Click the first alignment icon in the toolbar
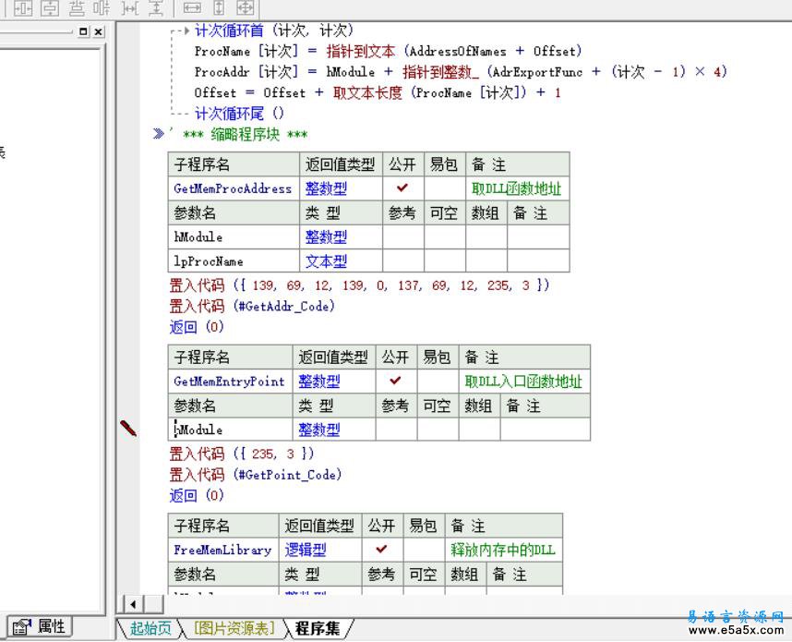The width and height of the screenshot is (792, 642). click(22, 7)
